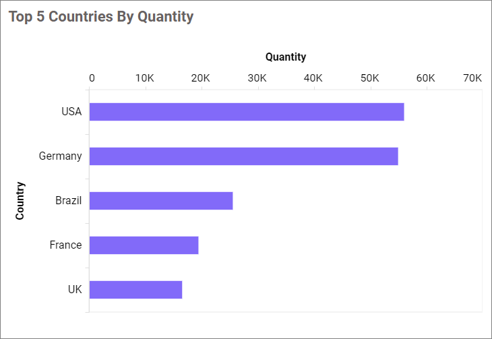Select the 10K axis tick label
This screenshot has width=492, height=339.
[145, 78]
